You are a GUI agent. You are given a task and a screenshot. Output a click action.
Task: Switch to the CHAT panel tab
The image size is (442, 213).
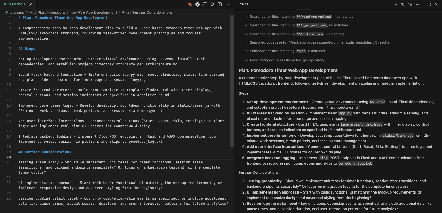[x=244, y=4]
